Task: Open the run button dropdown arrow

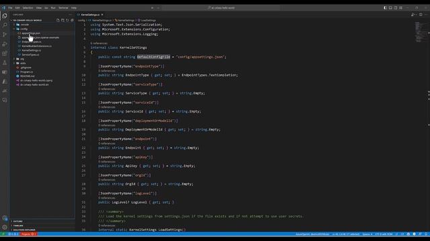Action: (417, 15)
